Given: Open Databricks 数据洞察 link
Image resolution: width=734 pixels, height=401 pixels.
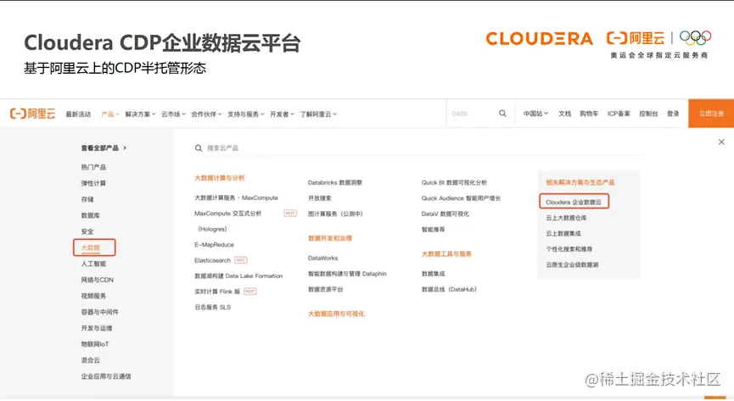Looking at the screenshot, I should tap(335, 182).
